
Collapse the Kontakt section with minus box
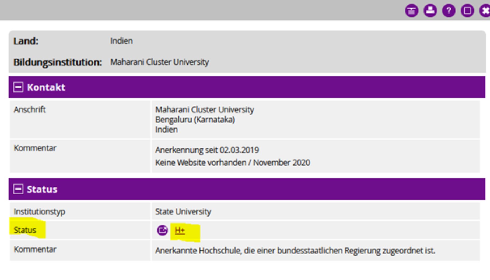tap(18, 87)
